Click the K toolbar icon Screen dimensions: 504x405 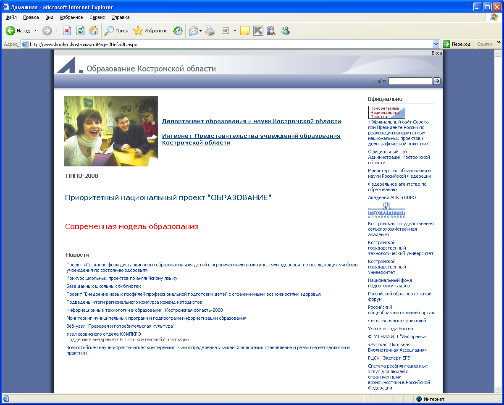258,31
